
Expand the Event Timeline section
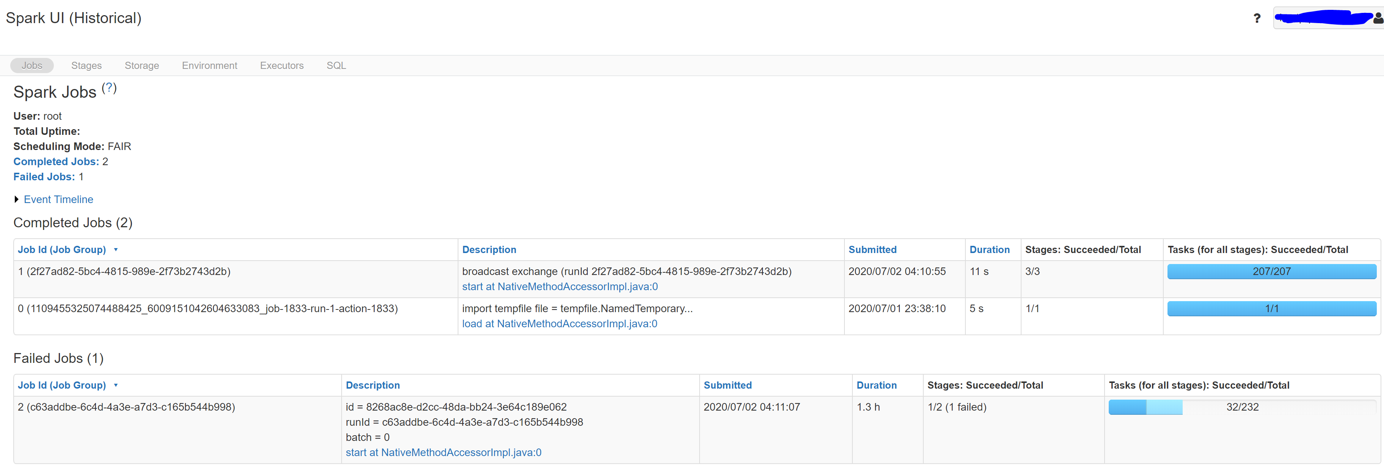[x=58, y=199]
